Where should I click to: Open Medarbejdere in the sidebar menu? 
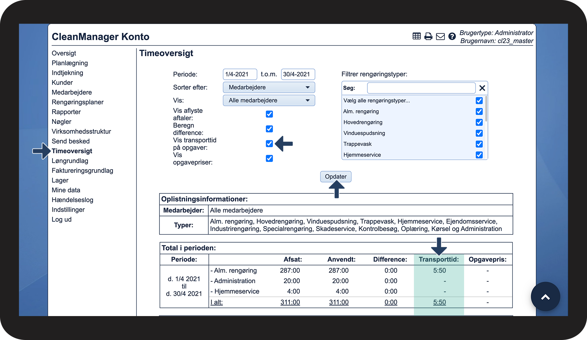pyautogui.click(x=72, y=92)
